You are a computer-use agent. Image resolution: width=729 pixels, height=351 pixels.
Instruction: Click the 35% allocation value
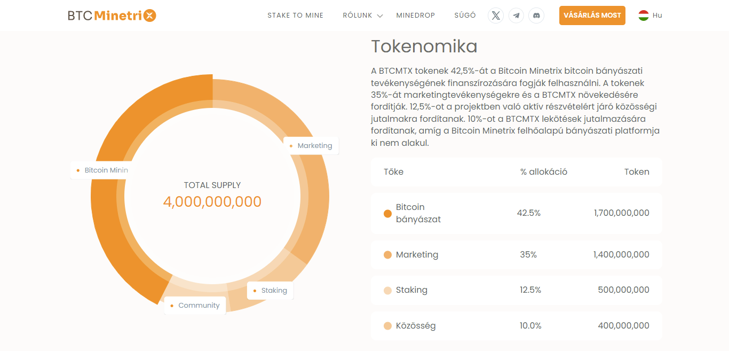coord(528,255)
